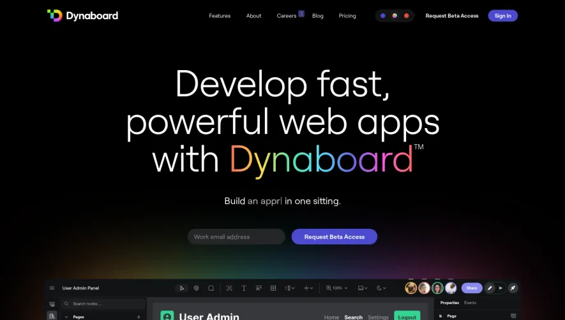
Task: Click Request Beta Access in header
Action: 452,16
